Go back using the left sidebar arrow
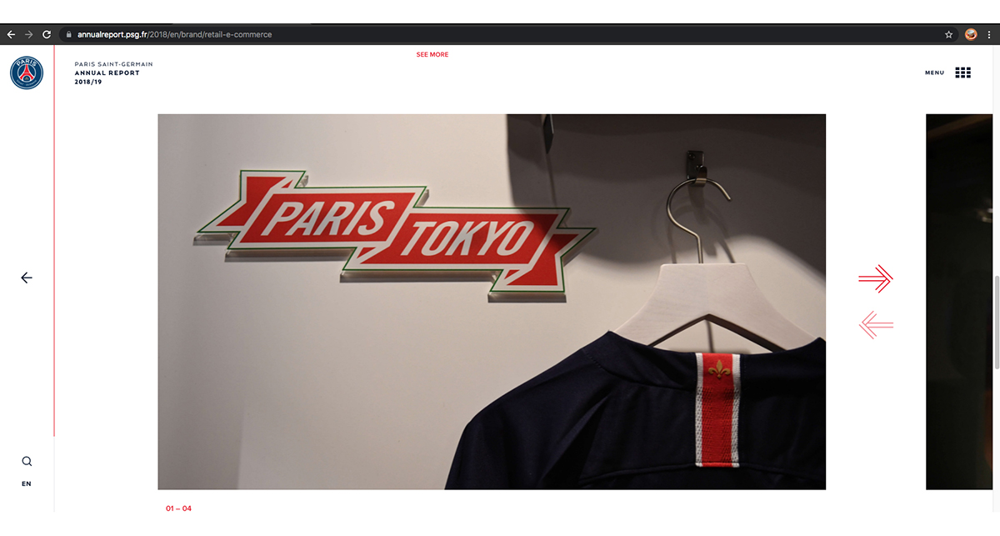Screen dimensions: 1000x536 point(27,278)
